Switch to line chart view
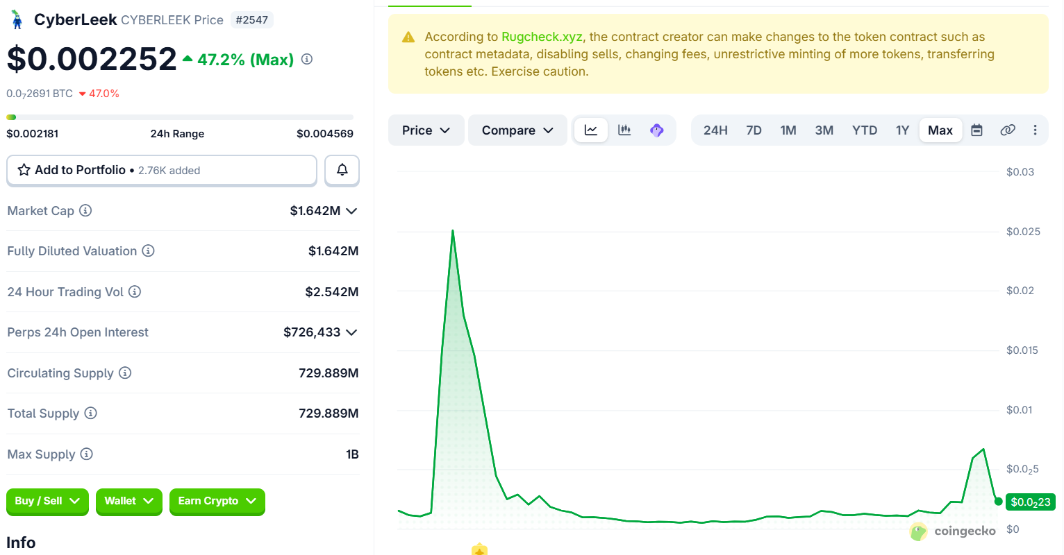1064x555 pixels. 591,130
